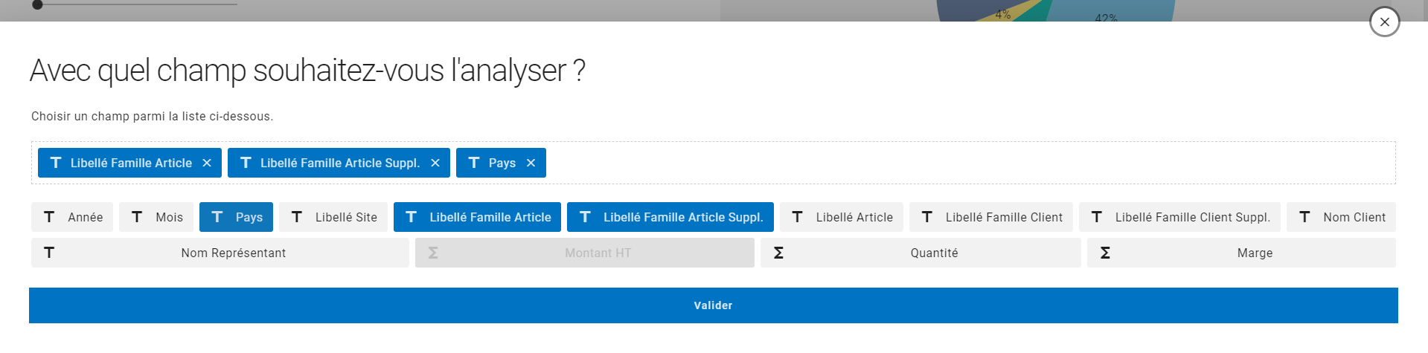Select the Libellé Site field
The image size is (1428, 353).
333,218
